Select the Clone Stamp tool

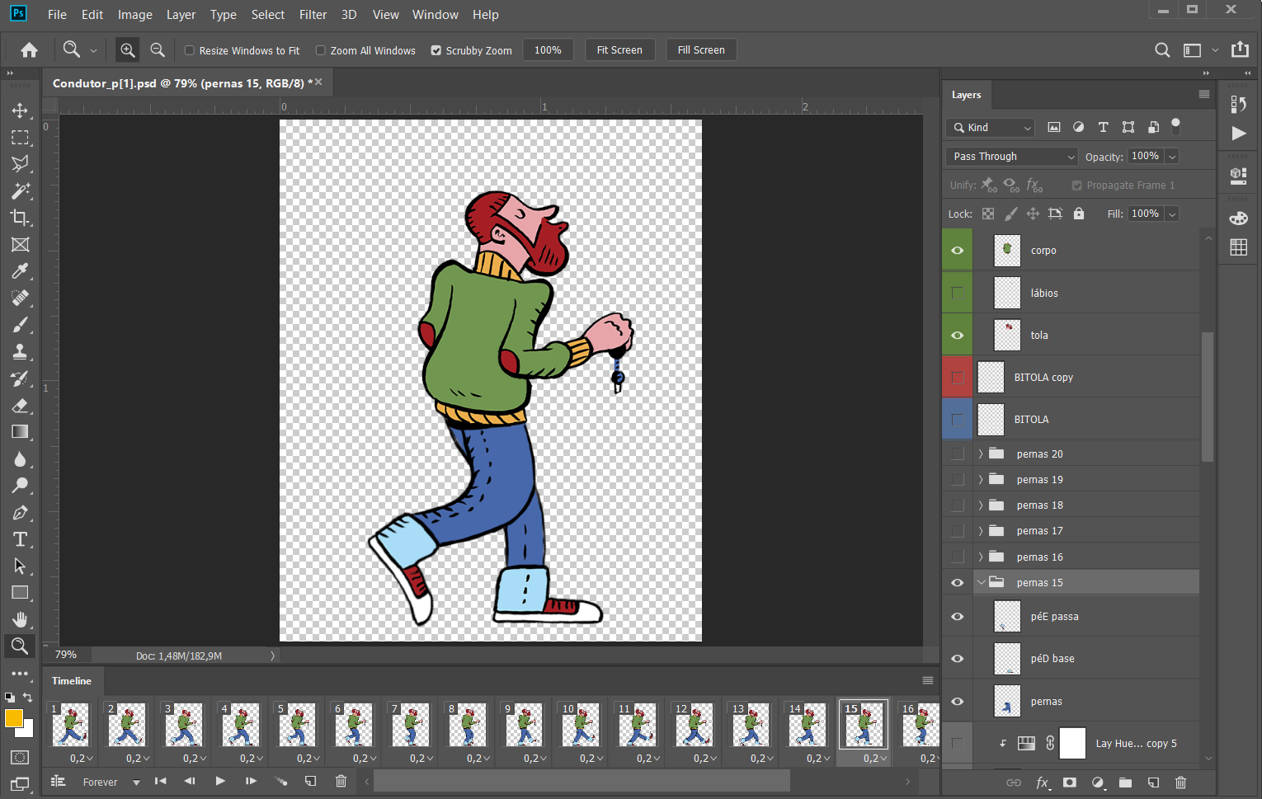click(x=20, y=352)
